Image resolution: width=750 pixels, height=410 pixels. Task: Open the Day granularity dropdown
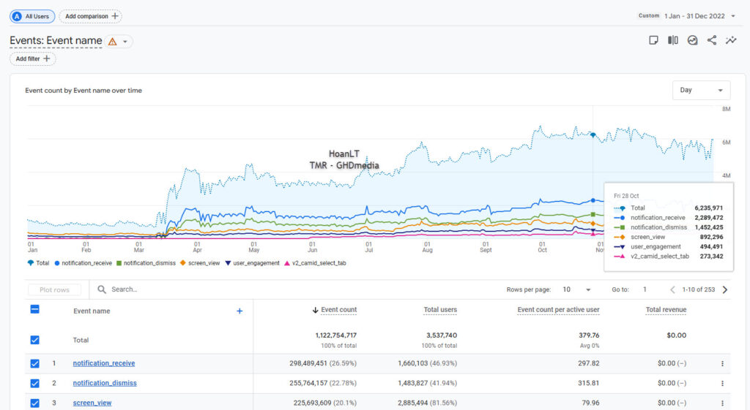pos(701,90)
